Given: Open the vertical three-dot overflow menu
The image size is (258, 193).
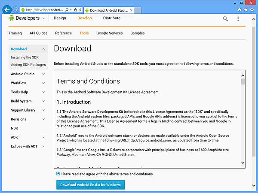Looking at the screenshot, I should click(x=238, y=19).
